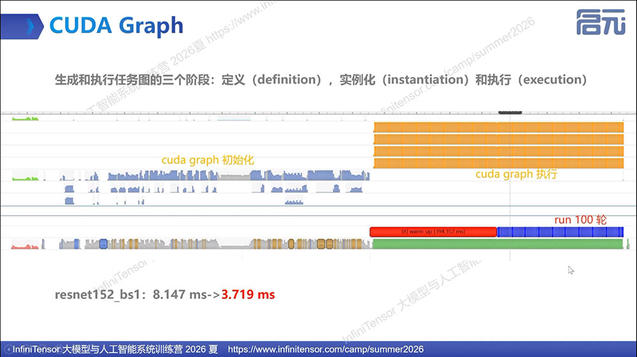Select the blue run 100 iterations bar
The height and width of the screenshot is (357, 637).
(560, 232)
